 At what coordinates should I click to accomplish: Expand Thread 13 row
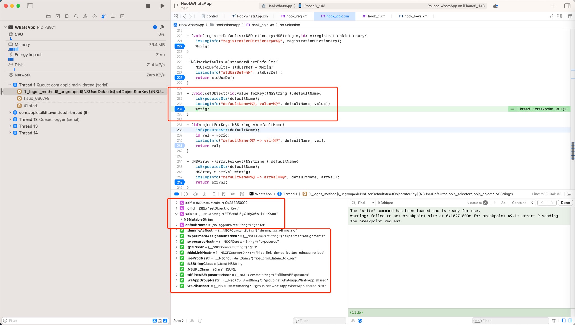10,126
